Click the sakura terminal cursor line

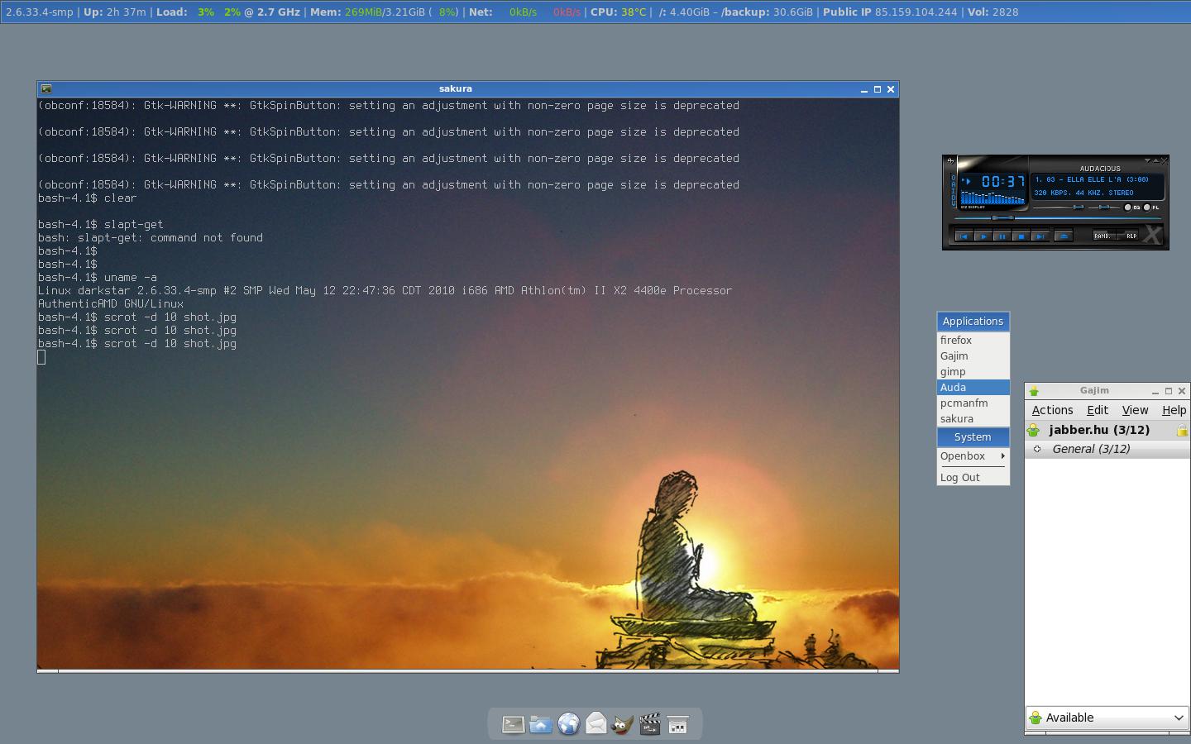click(41, 357)
